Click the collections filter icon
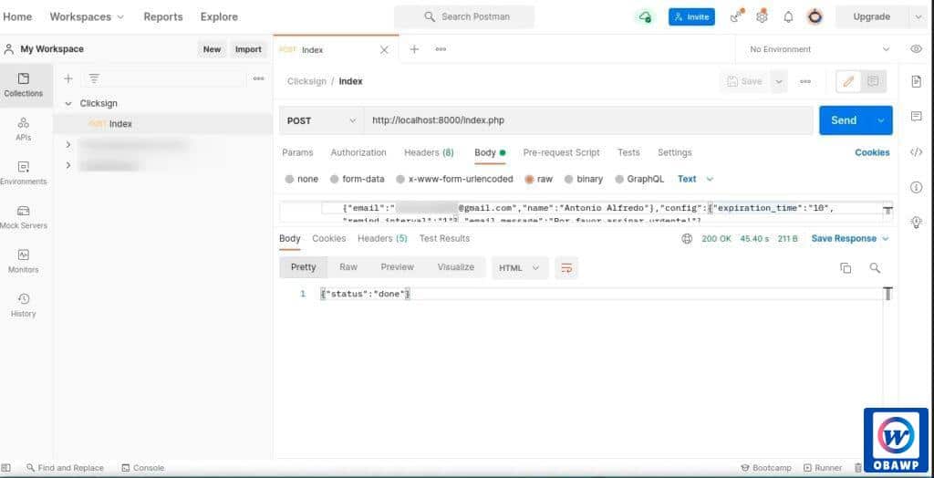The width and height of the screenshot is (934, 478). click(x=94, y=78)
